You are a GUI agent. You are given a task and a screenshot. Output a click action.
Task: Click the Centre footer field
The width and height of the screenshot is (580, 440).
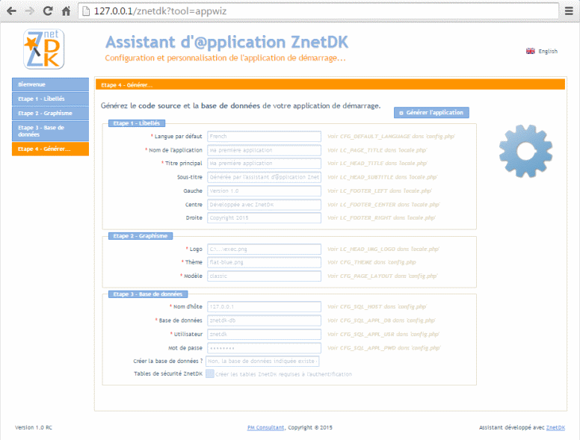pyautogui.click(x=264, y=205)
